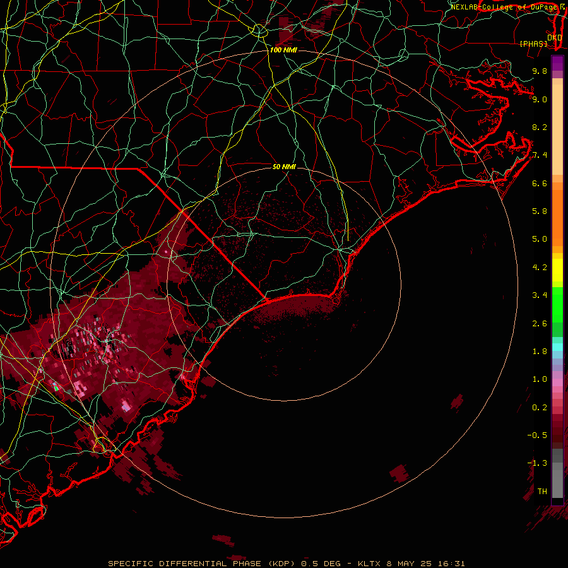Select the 9.0 value on the color scale
Viewport: 568px width, 568px height.
pyautogui.click(x=540, y=99)
